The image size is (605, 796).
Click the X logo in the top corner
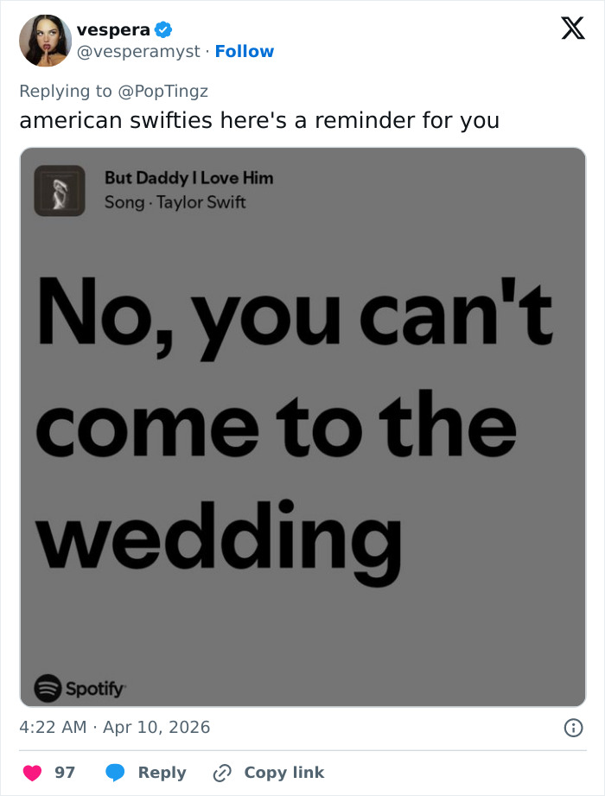point(572,29)
